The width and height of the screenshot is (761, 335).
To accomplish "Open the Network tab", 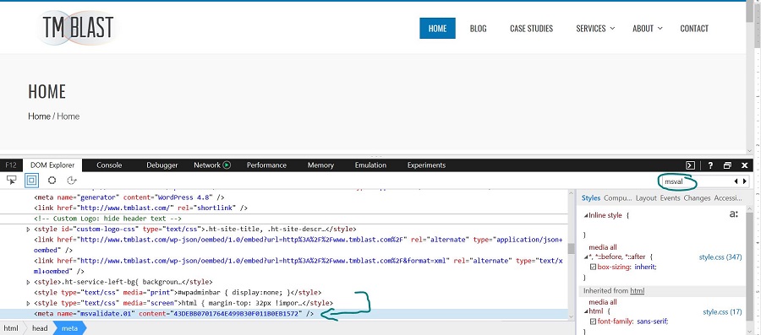I will click(207, 165).
